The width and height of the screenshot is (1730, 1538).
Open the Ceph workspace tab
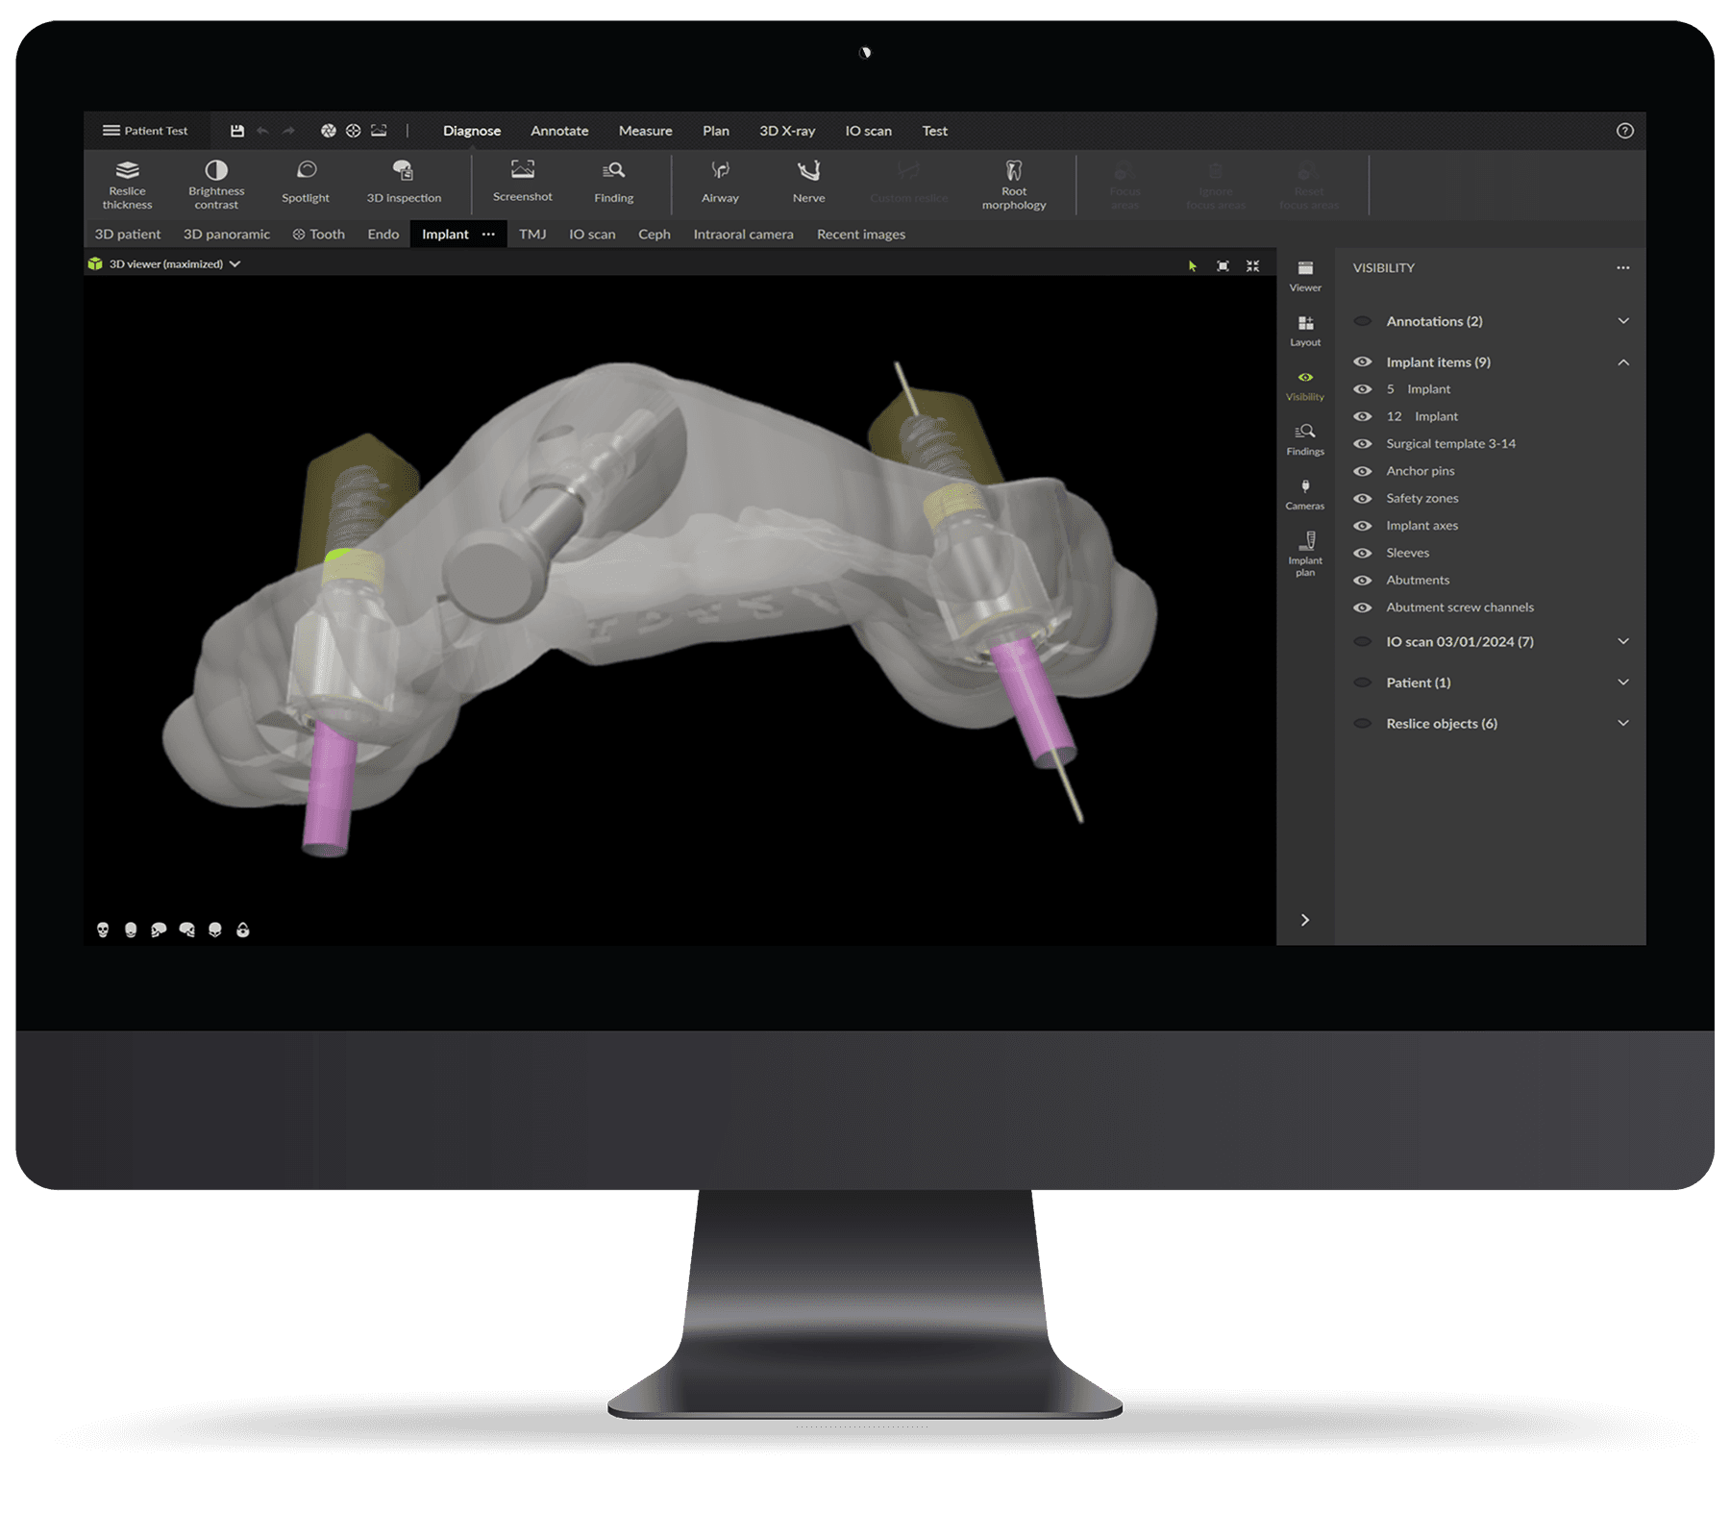coord(655,235)
